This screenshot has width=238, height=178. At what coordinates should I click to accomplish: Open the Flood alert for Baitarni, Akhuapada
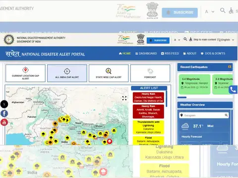coord(148,140)
